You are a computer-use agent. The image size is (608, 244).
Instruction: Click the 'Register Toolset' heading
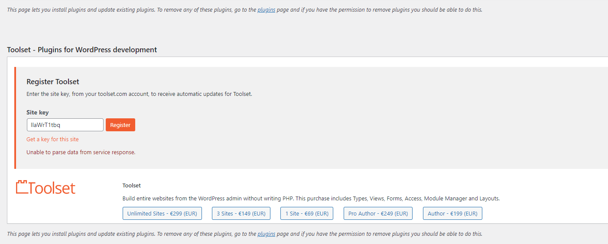tap(53, 82)
